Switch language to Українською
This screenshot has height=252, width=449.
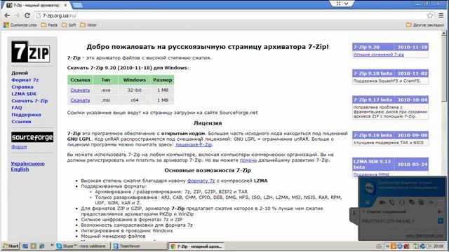(x=28, y=164)
